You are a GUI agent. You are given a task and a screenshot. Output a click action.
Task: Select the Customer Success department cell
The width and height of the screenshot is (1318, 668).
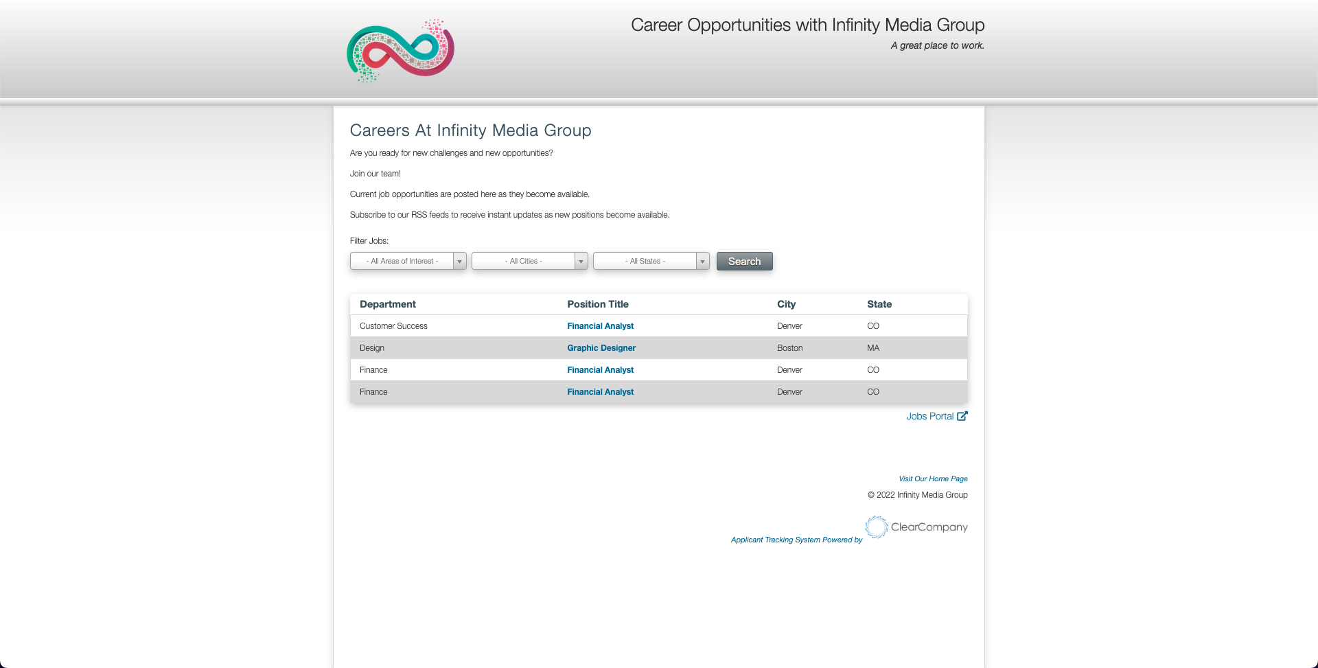393,326
